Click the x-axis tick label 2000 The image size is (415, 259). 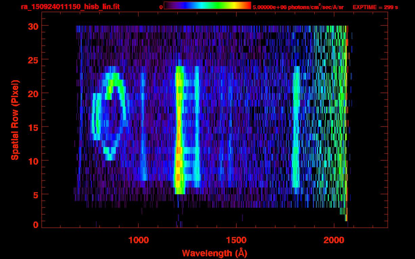tap(334, 240)
